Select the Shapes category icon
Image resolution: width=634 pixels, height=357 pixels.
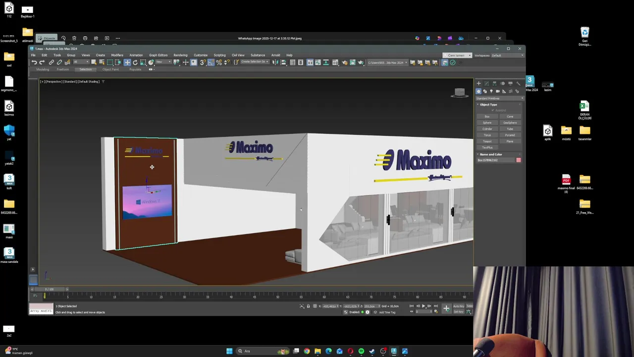pyautogui.click(x=485, y=91)
